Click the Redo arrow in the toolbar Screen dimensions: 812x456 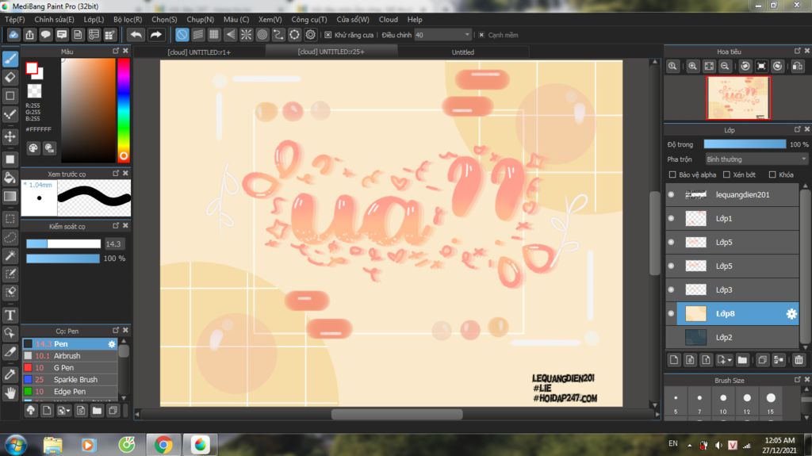coord(155,35)
